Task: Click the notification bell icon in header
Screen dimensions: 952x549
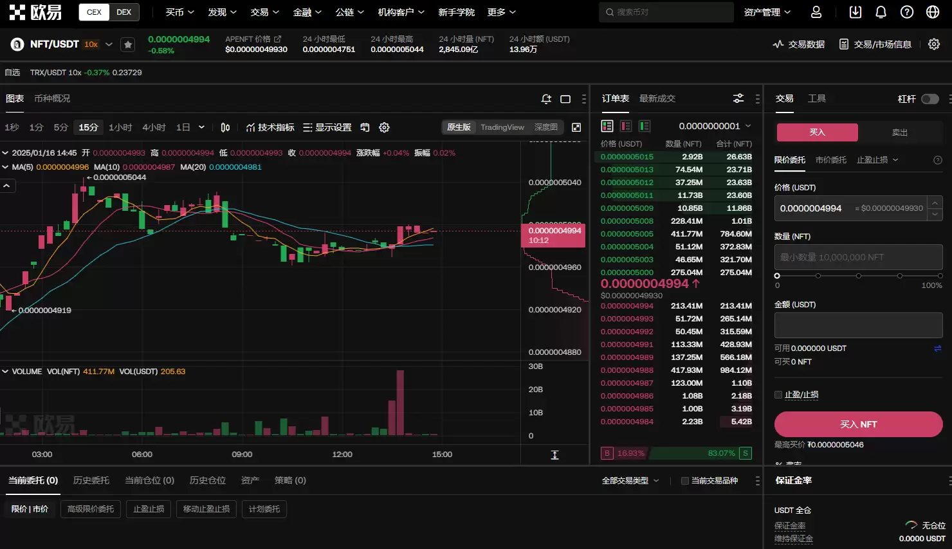Action: [881, 12]
